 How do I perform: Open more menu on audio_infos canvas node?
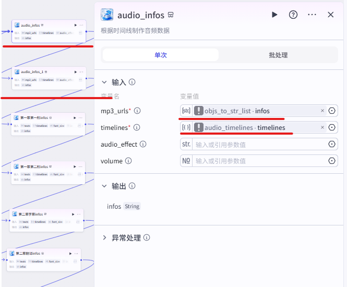(x=81, y=25)
